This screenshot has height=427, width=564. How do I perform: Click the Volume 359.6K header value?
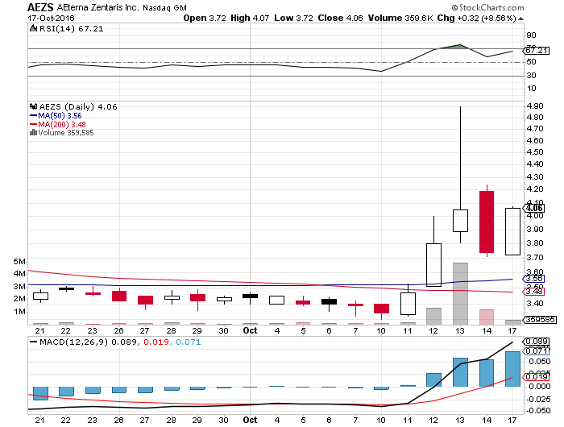pyautogui.click(x=400, y=18)
